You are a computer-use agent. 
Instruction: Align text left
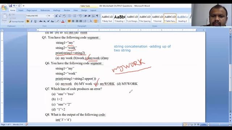[69, 21]
